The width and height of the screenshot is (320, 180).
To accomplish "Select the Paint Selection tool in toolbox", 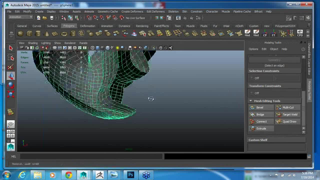I will point(11,67).
